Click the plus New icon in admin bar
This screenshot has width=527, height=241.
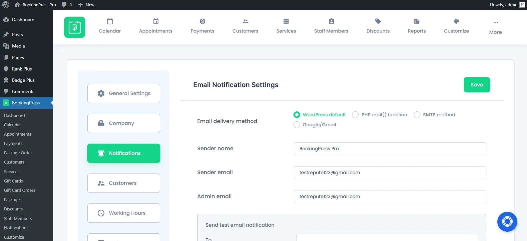click(x=80, y=5)
